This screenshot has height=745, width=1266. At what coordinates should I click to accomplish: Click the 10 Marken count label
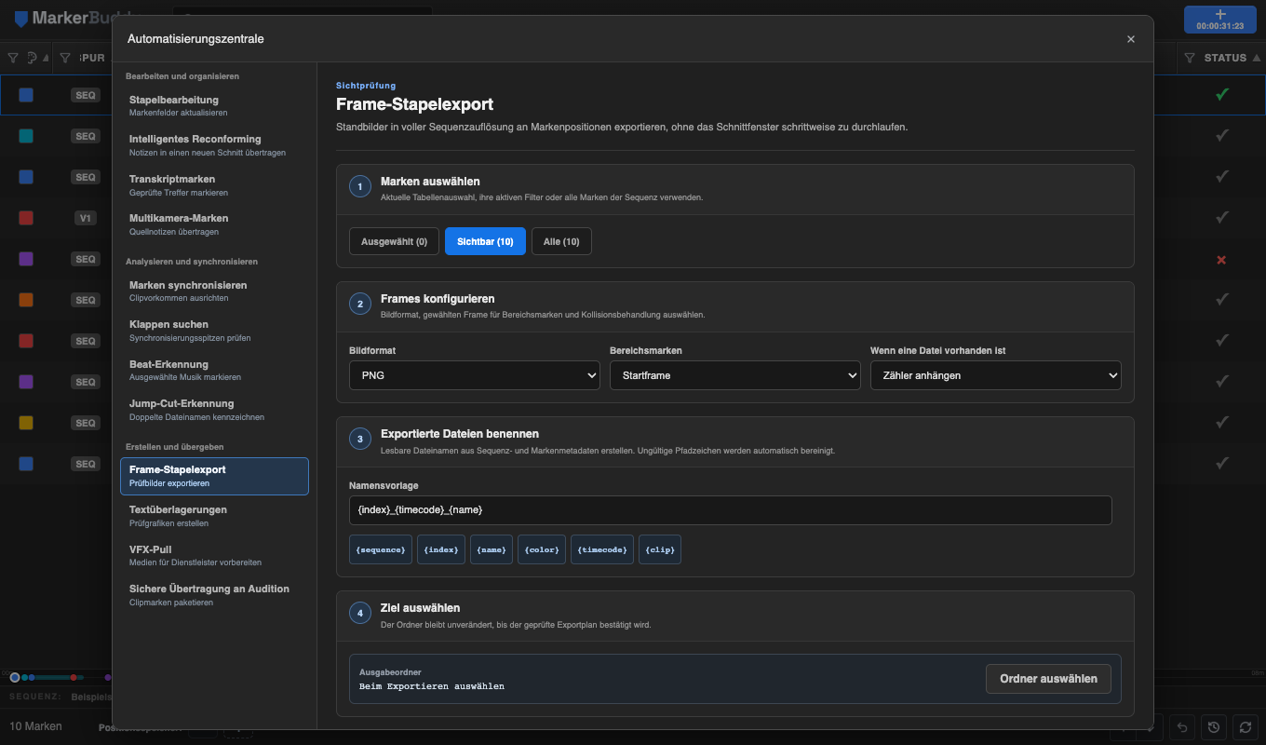[35, 726]
